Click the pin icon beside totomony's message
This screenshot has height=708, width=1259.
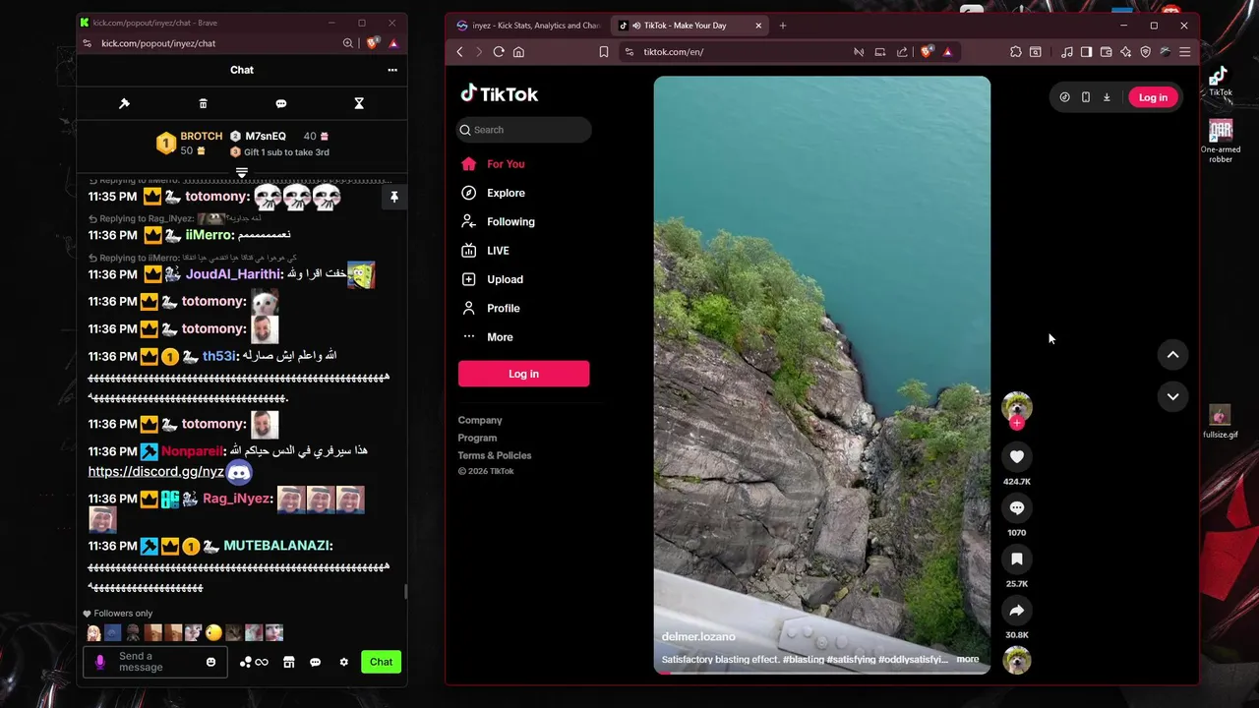(x=393, y=197)
